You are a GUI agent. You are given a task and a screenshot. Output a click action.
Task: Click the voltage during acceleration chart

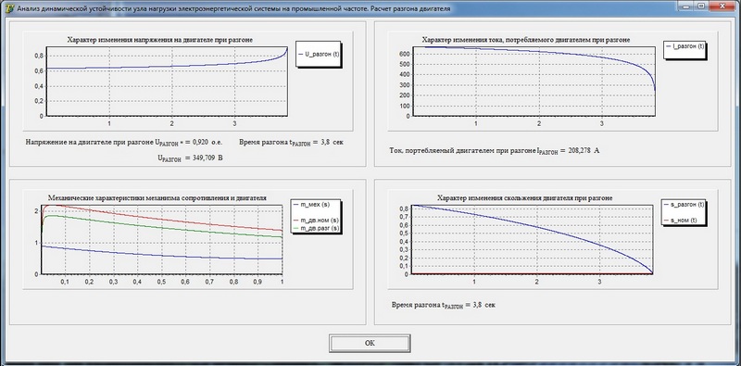(x=167, y=82)
